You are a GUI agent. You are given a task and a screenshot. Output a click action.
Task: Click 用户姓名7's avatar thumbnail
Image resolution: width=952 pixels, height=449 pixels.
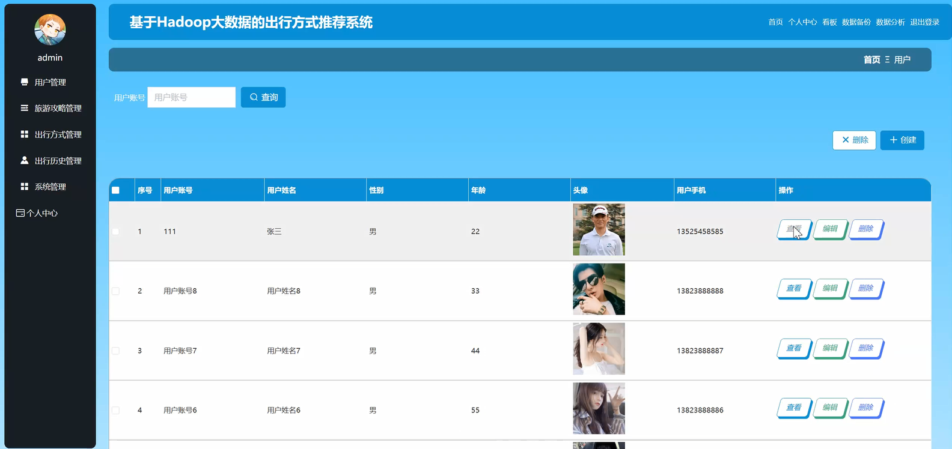(599, 349)
